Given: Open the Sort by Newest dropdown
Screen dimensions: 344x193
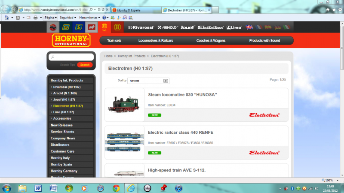Looking at the screenshot, I should point(148,81).
